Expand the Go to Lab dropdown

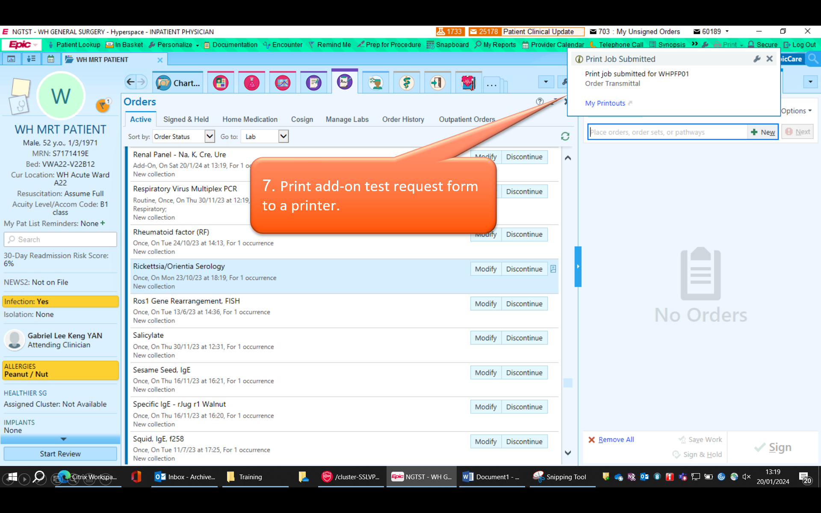284,136
